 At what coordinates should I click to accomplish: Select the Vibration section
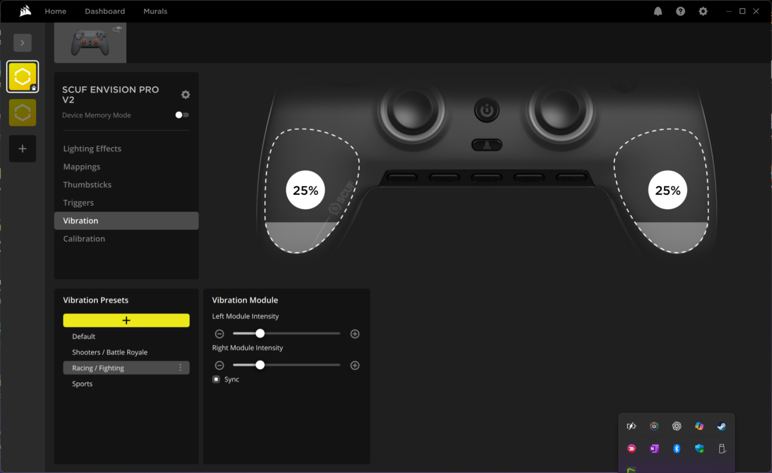pos(126,220)
